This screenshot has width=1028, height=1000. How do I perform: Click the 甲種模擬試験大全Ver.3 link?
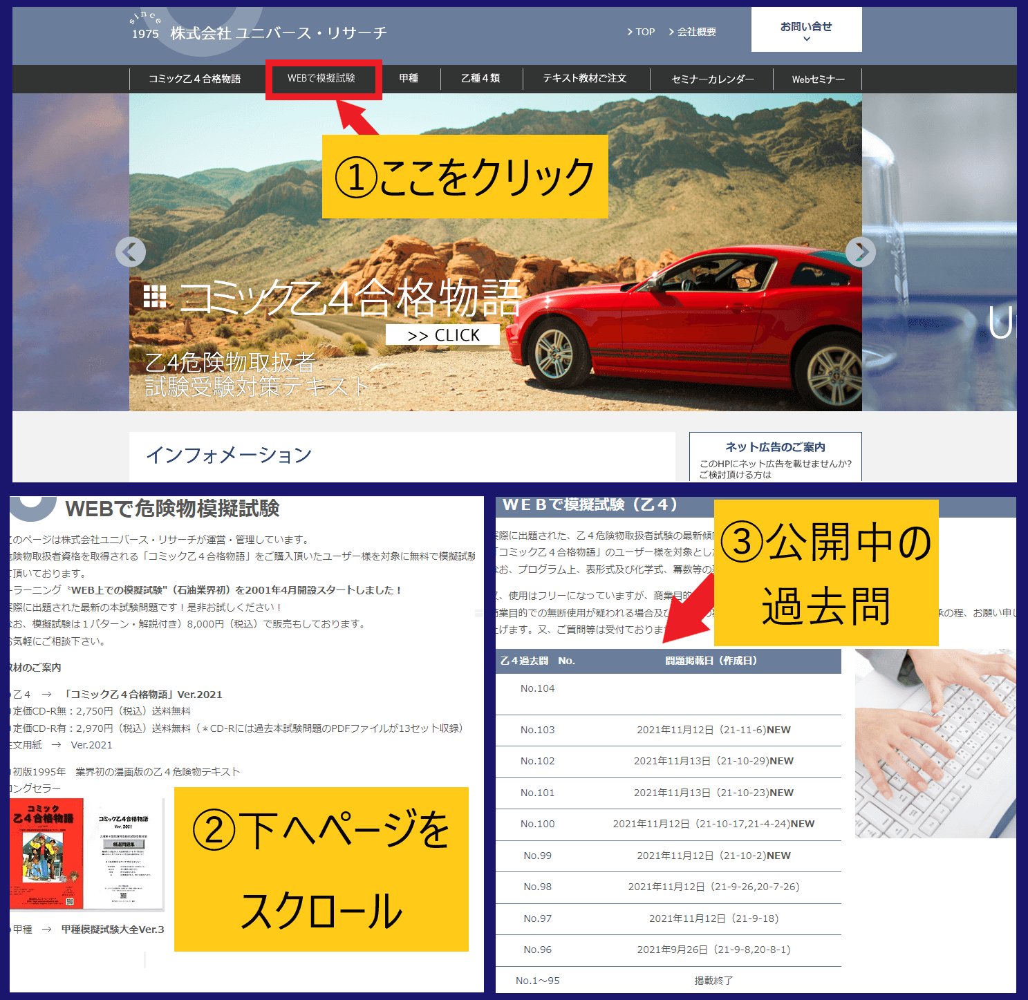pyautogui.click(x=113, y=930)
